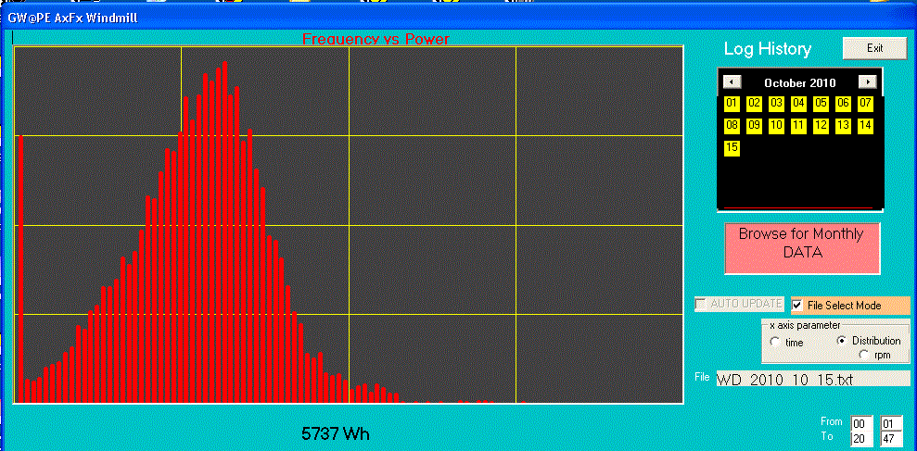Image resolution: width=917 pixels, height=451 pixels.
Task: Go to next month in calendar
Action: click(x=867, y=82)
